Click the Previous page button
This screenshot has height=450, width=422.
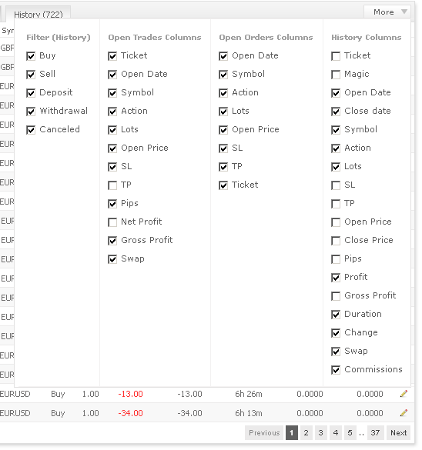[264, 432]
